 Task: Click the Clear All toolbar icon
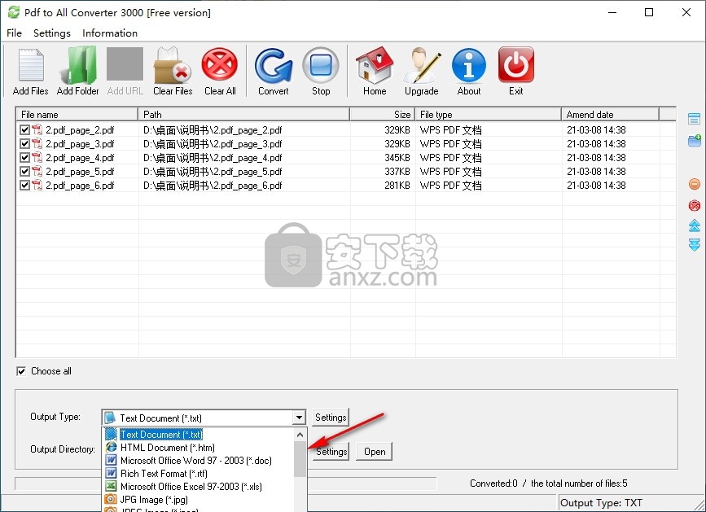coord(220,66)
